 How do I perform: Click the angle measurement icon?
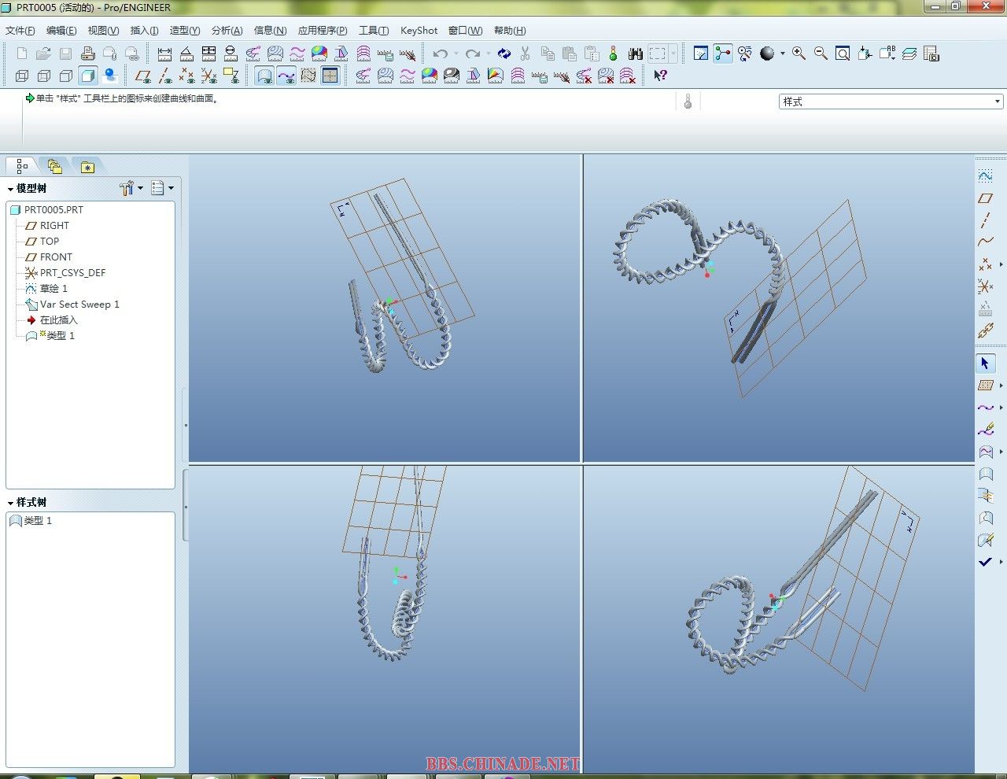pyautogui.click(x=186, y=54)
